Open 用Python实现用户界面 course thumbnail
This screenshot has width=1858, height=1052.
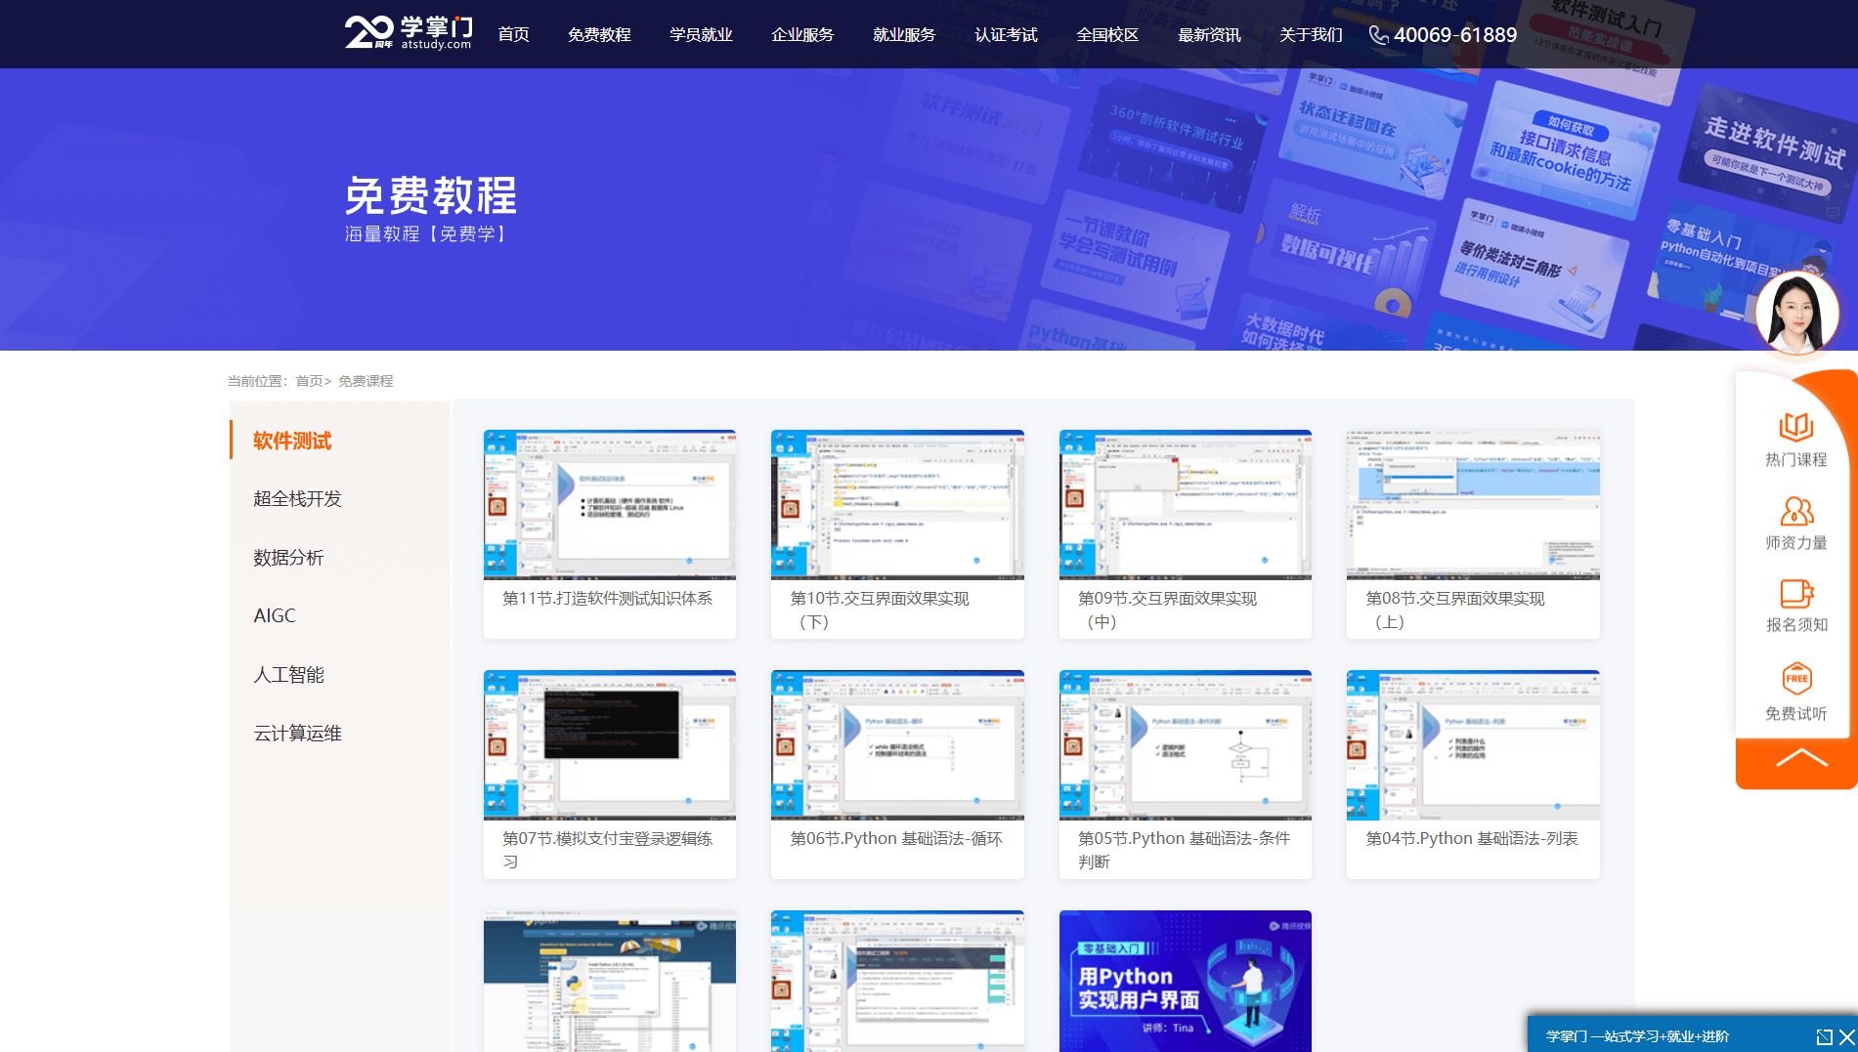[1186, 981]
